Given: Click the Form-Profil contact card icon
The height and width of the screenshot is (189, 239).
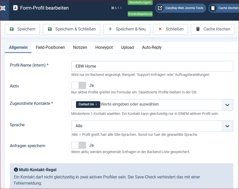Looking at the screenshot, I should click(x=16, y=8).
